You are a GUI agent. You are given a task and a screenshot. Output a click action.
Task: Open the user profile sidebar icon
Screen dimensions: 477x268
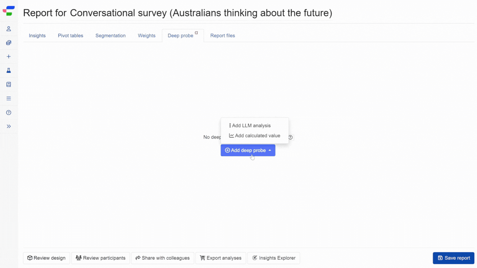pos(9,29)
